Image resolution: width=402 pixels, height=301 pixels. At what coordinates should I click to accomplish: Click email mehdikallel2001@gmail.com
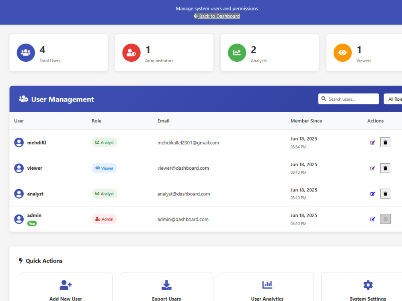[x=188, y=142]
